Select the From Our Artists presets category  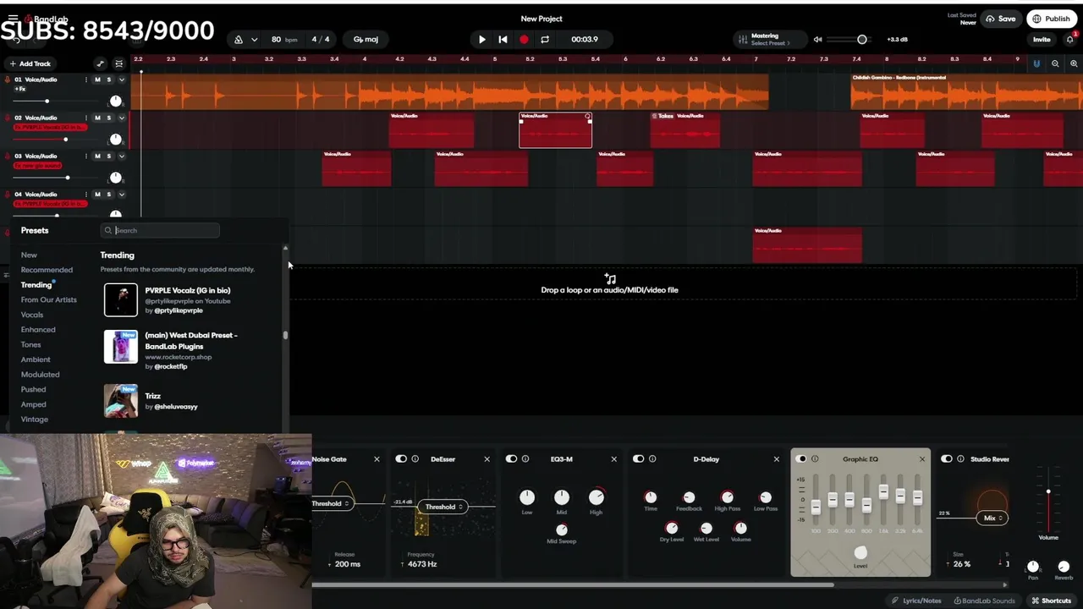48,299
